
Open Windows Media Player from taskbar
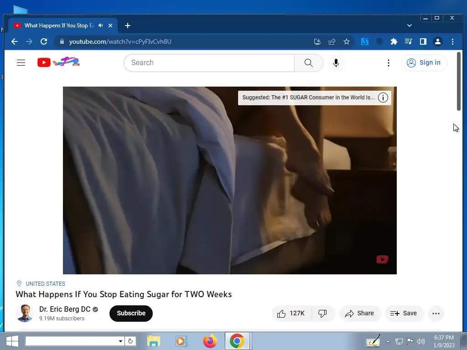pyautogui.click(x=181, y=341)
